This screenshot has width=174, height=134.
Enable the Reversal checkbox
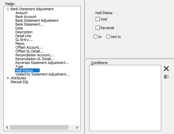pyautogui.click(x=98, y=28)
